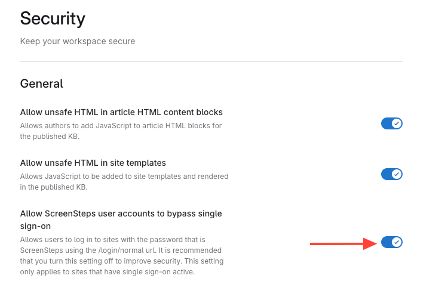
Task: Click checkmark knob on site templates switch
Action: click(x=397, y=174)
